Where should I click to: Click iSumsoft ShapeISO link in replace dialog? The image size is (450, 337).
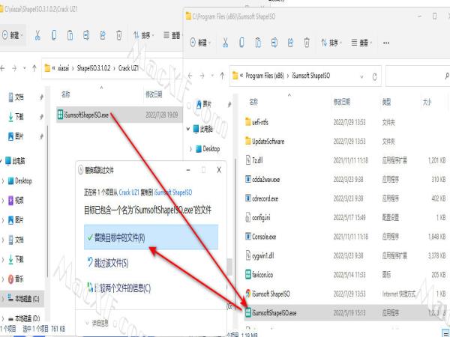(x=173, y=192)
